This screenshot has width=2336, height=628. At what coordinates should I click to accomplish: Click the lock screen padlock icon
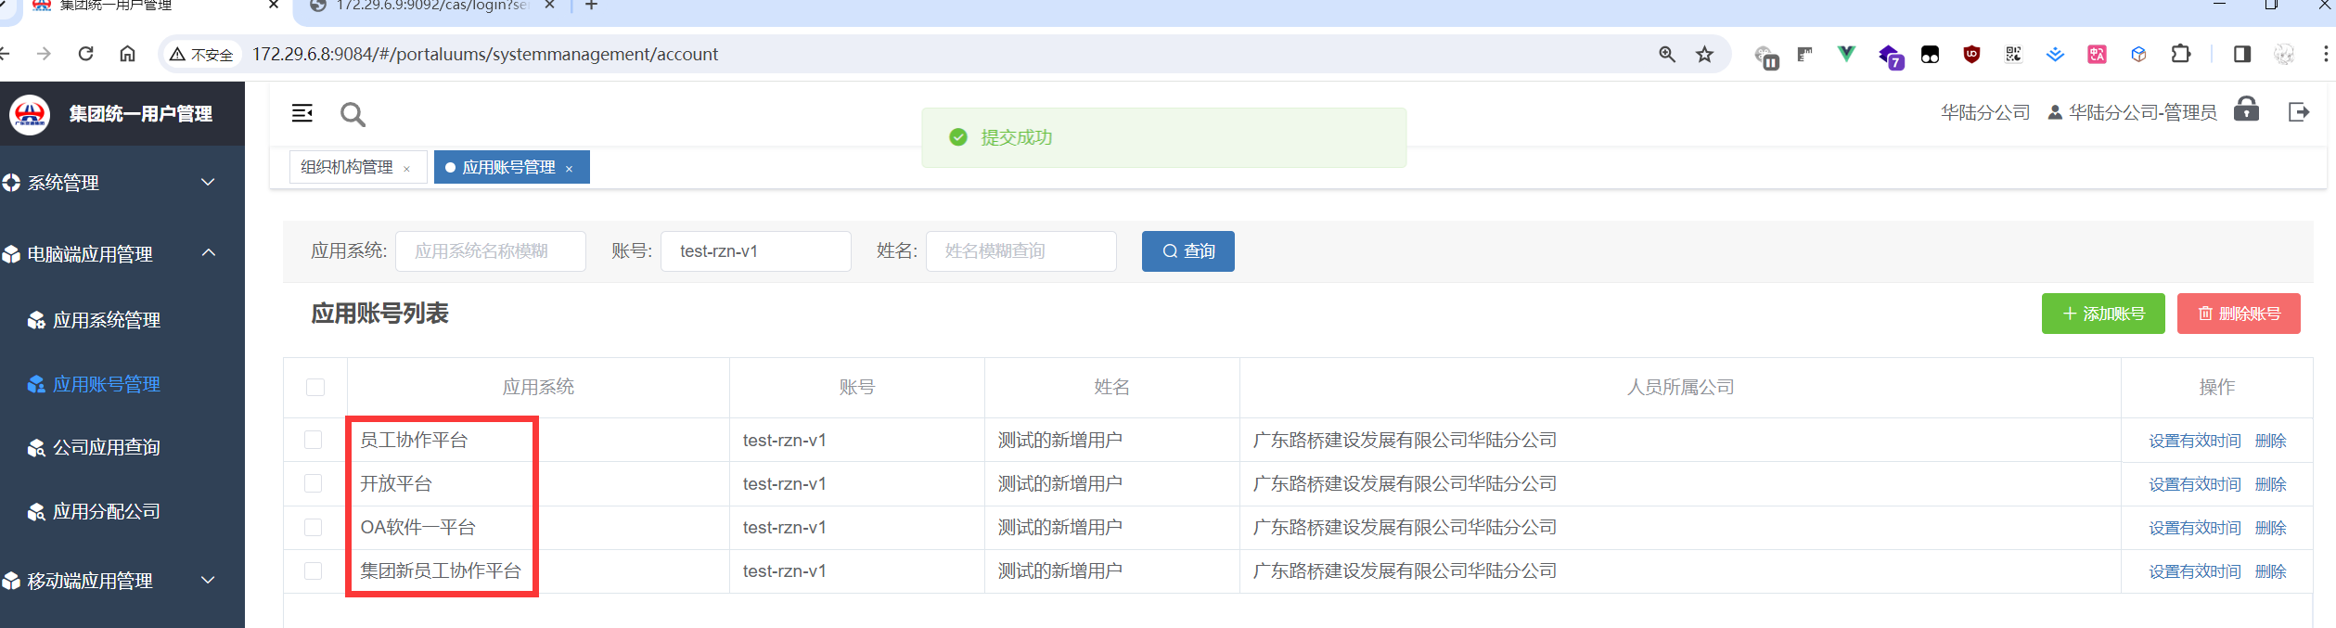point(2246,109)
